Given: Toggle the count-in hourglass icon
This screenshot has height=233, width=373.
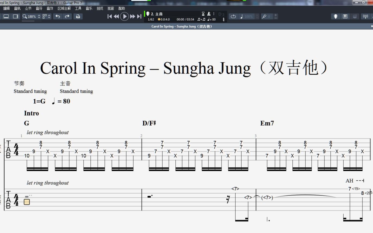Looking at the screenshot, I should 203,14.
